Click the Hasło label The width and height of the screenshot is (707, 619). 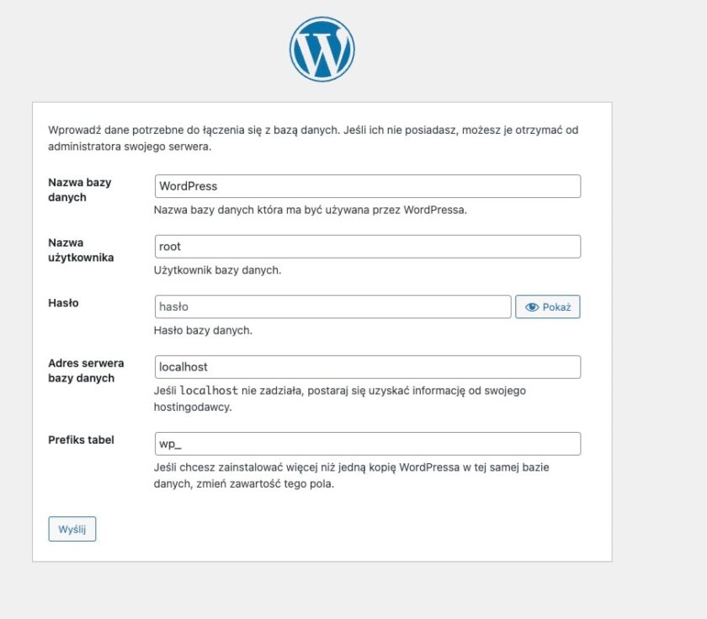pos(61,303)
